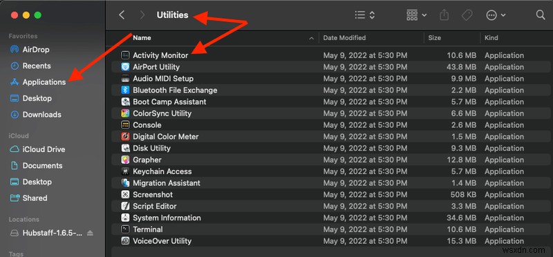Screen dimensions: 553x257
Task: Click the 15.3 MB size value
Action: [x=461, y=241]
